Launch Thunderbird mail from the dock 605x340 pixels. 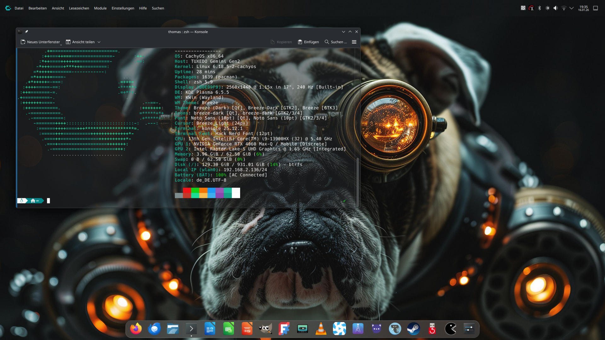tap(154, 329)
